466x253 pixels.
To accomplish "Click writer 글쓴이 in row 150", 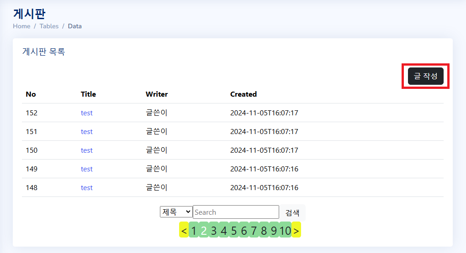I will (157, 150).
